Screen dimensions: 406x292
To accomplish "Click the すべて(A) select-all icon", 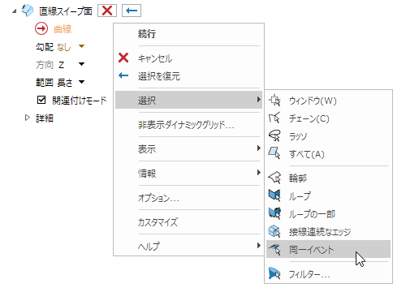I will (x=274, y=154).
